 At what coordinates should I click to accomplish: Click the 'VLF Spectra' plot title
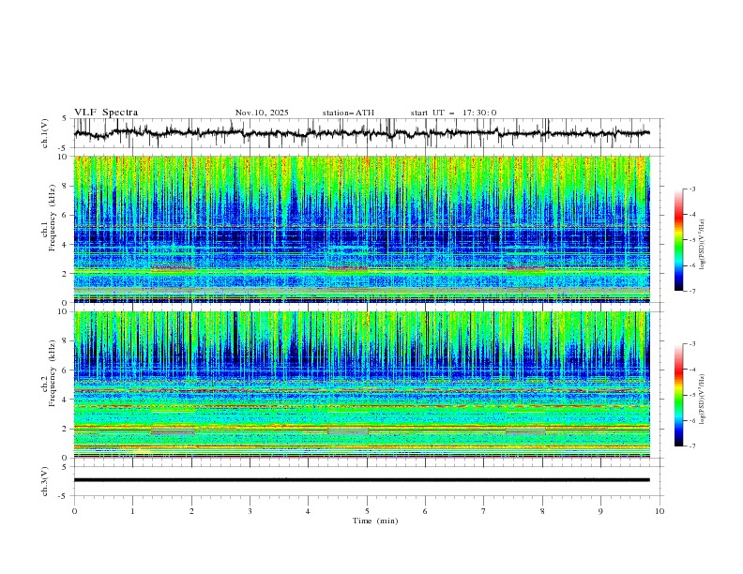[106, 113]
